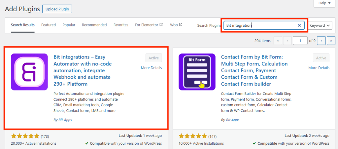
Task: Open More Details for Bit integrations
Action: coord(151,68)
